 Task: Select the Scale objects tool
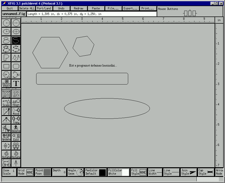[6, 103]
